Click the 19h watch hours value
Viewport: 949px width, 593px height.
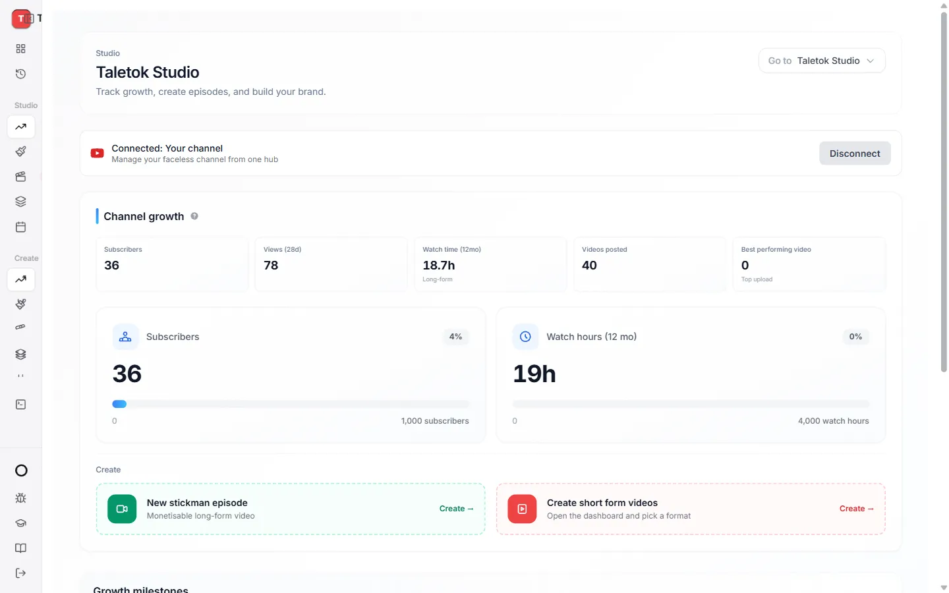coord(534,374)
